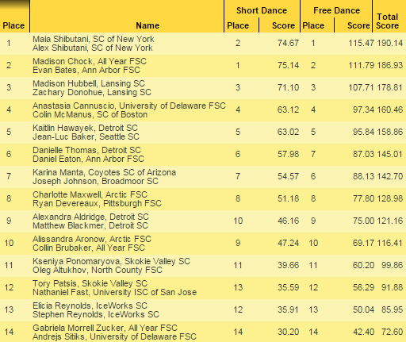Select Elicia Reynolds, IceWorks SC

click(x=90, y=305)
